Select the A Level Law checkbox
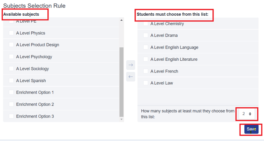The height and width of the screenshot is (141, 264). pos(146,83)
